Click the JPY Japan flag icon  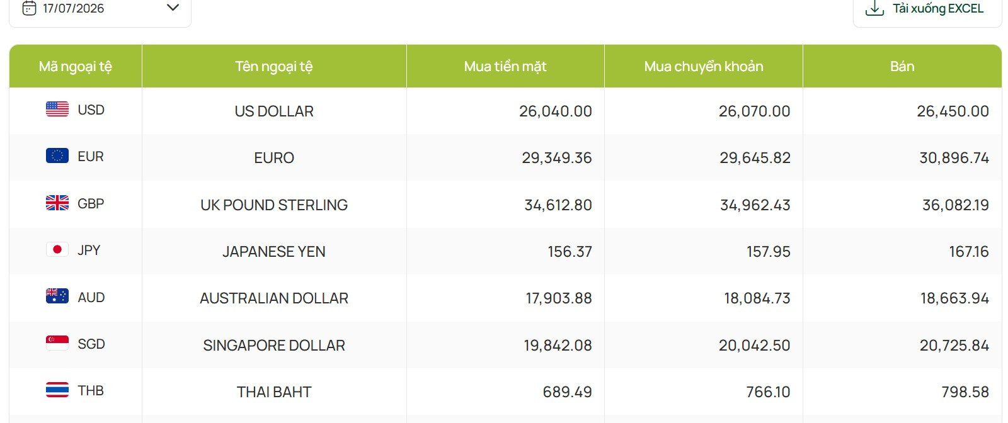pos(57,249)
